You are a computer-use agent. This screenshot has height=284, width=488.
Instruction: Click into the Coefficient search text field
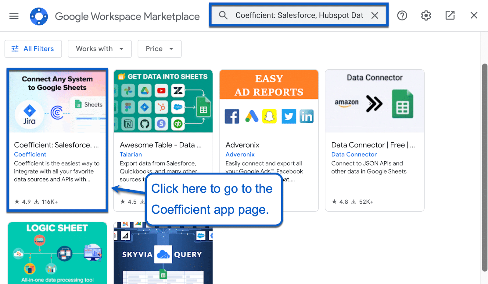tap(299, 15)
